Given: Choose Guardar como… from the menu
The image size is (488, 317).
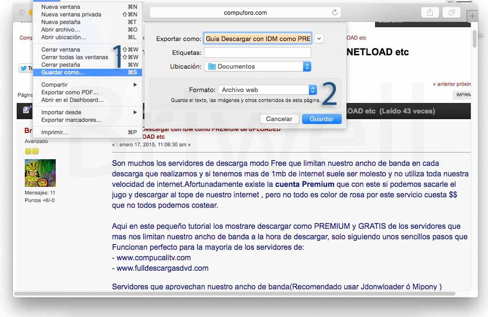Looking at the screenshot, I should click(x=88, y=72).
